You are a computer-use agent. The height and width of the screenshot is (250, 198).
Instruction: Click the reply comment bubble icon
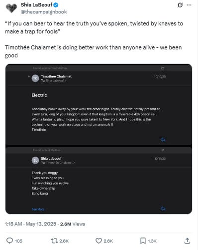click(9, 241)
